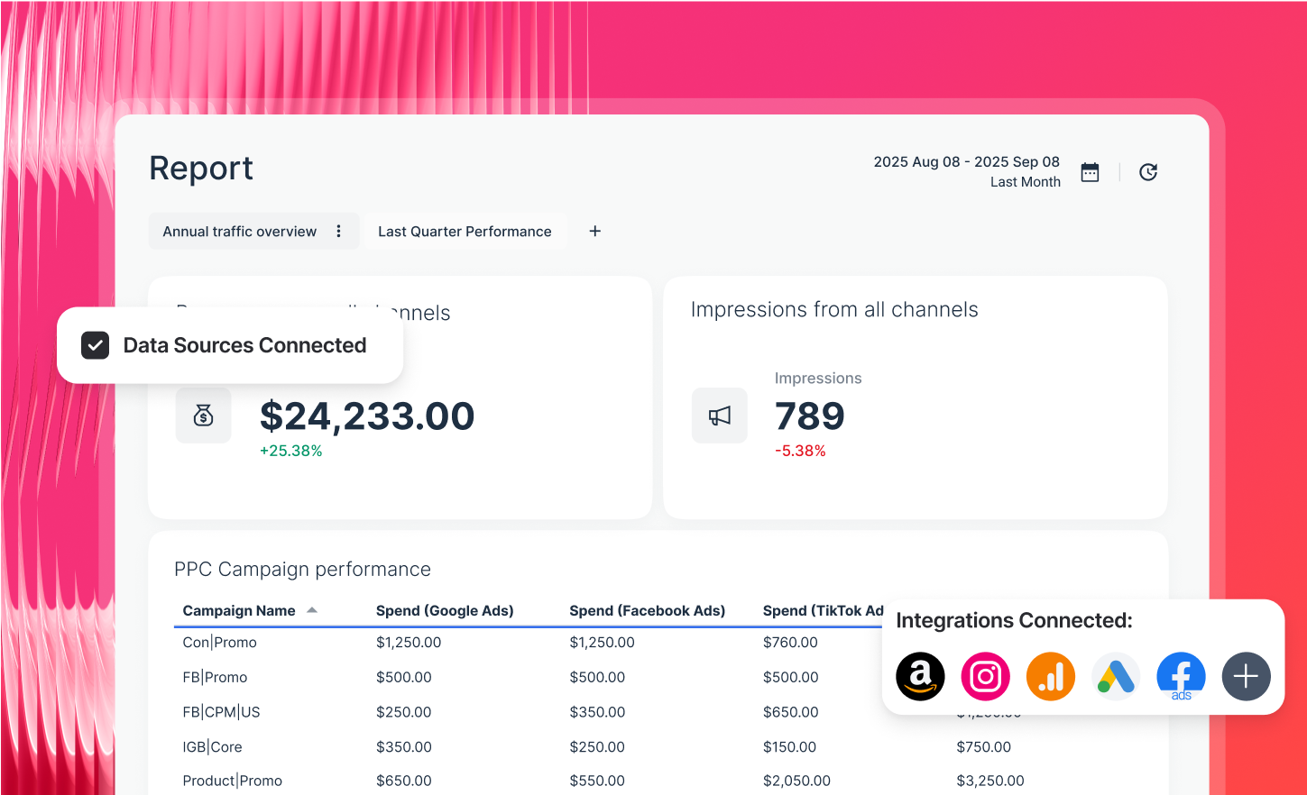Add a new report tab

pyautogui.click(x=594, y=231)
